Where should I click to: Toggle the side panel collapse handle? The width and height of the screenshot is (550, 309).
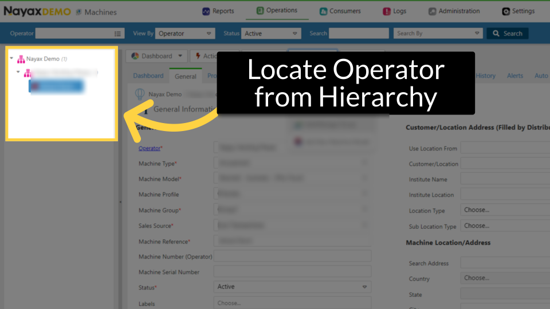tap(120, 202)
